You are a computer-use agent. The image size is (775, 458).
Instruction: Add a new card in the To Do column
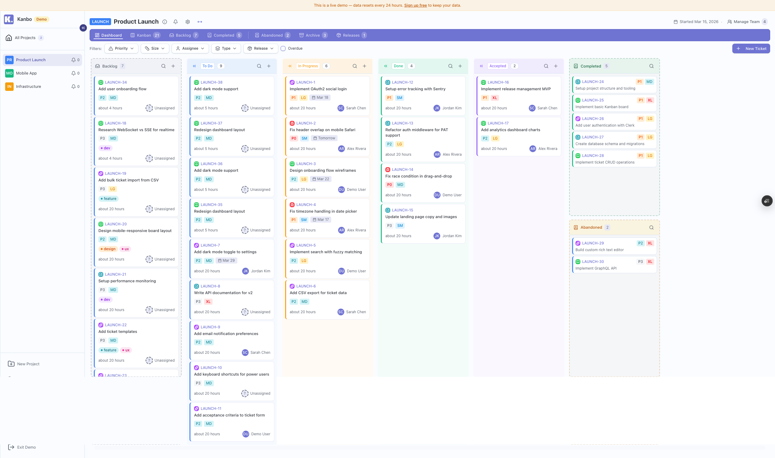pos(269,66)
